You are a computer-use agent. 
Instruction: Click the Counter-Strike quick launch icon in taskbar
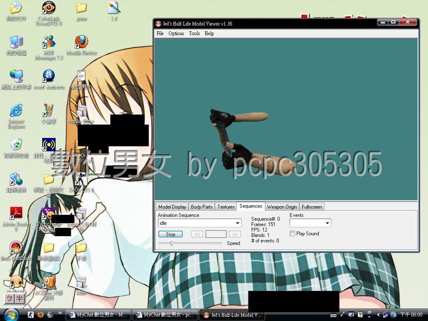coord(31,315)
